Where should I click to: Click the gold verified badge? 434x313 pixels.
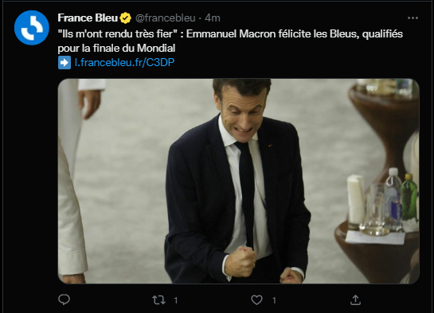coord(125,18)
